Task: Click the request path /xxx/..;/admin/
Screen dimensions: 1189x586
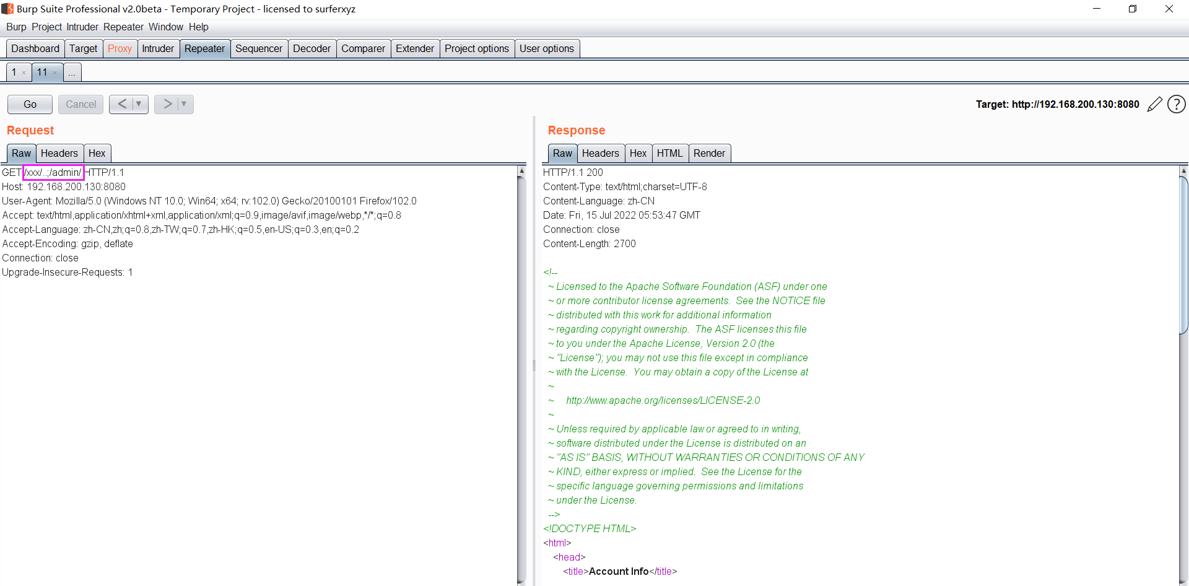Action: point(53,172)
